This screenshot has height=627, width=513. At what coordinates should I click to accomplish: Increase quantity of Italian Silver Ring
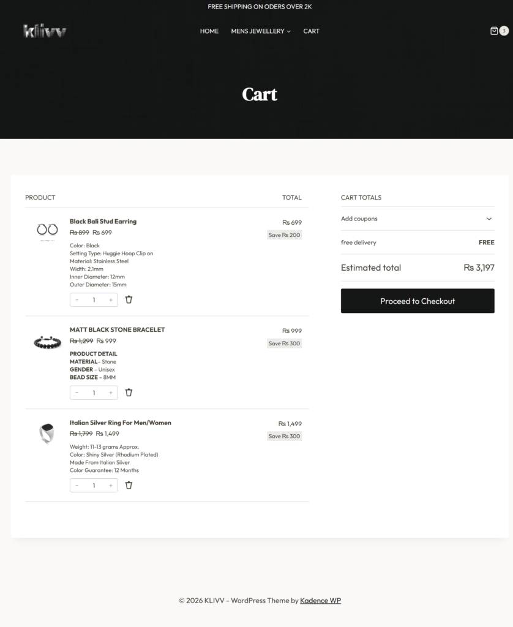(111, 486)
